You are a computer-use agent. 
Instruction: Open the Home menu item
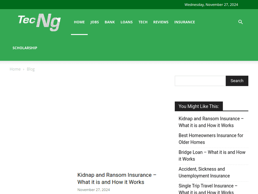click(x=79, y=22)
